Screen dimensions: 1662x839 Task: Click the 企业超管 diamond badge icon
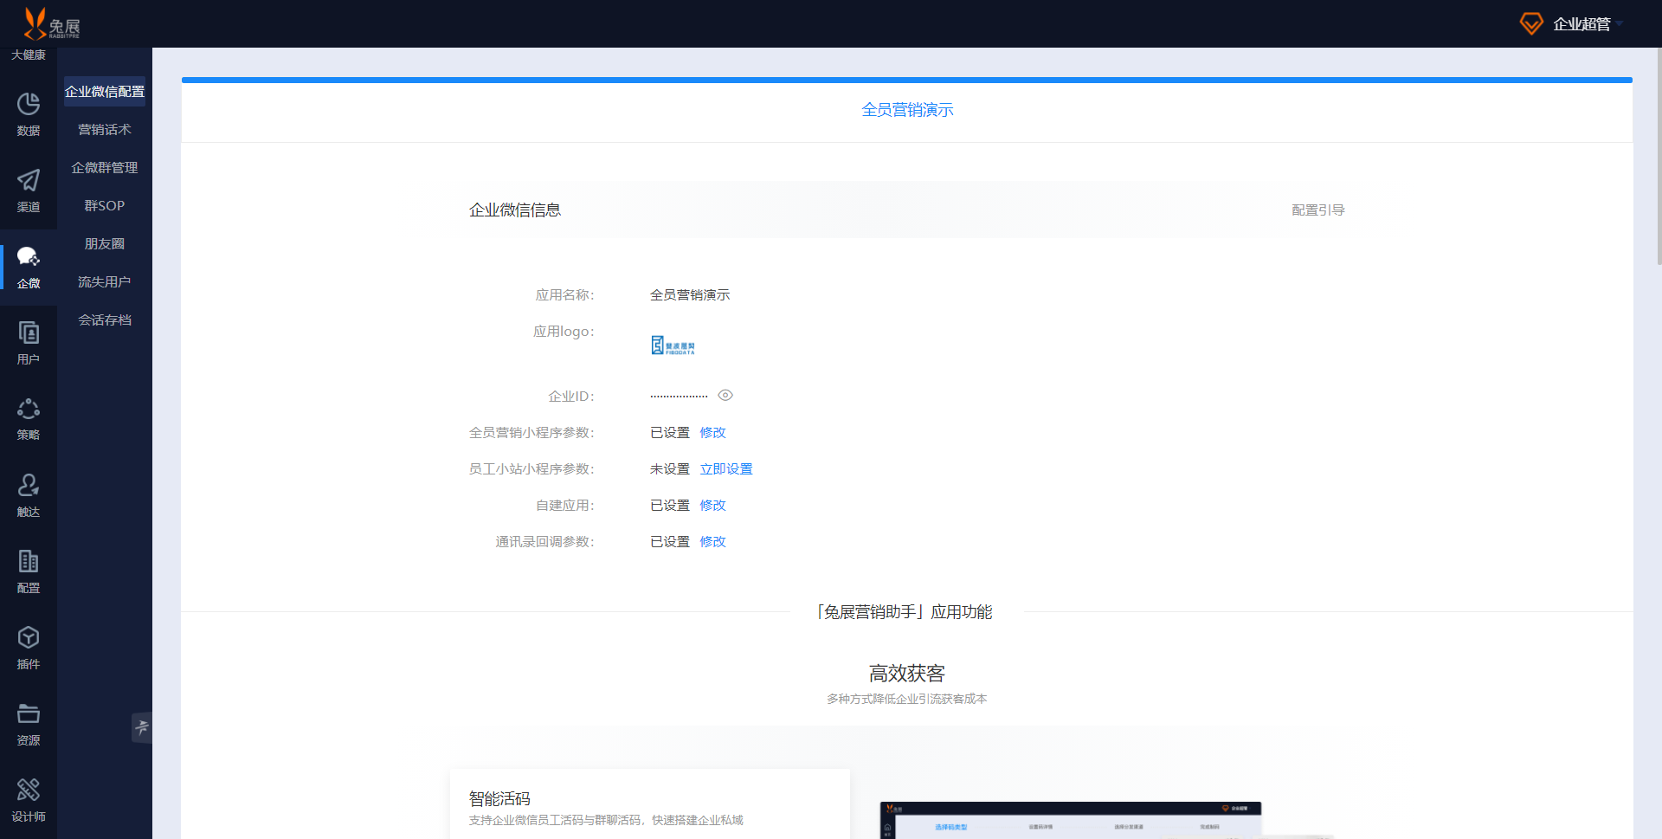[1531, 23]
